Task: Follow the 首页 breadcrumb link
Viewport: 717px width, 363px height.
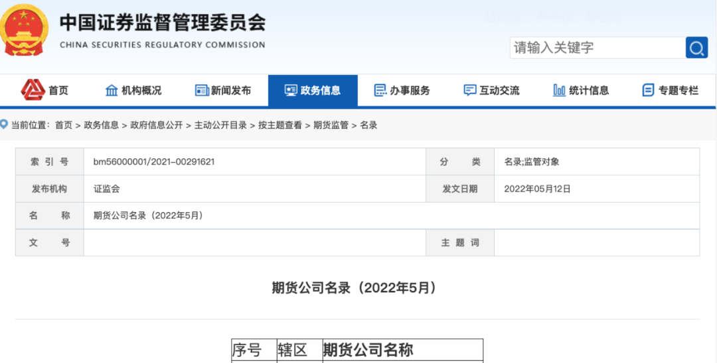Action: tap(64, 125)
